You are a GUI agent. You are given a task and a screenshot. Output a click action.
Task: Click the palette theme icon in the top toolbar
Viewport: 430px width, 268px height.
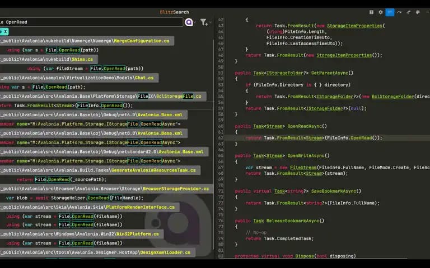click(418, 12)
